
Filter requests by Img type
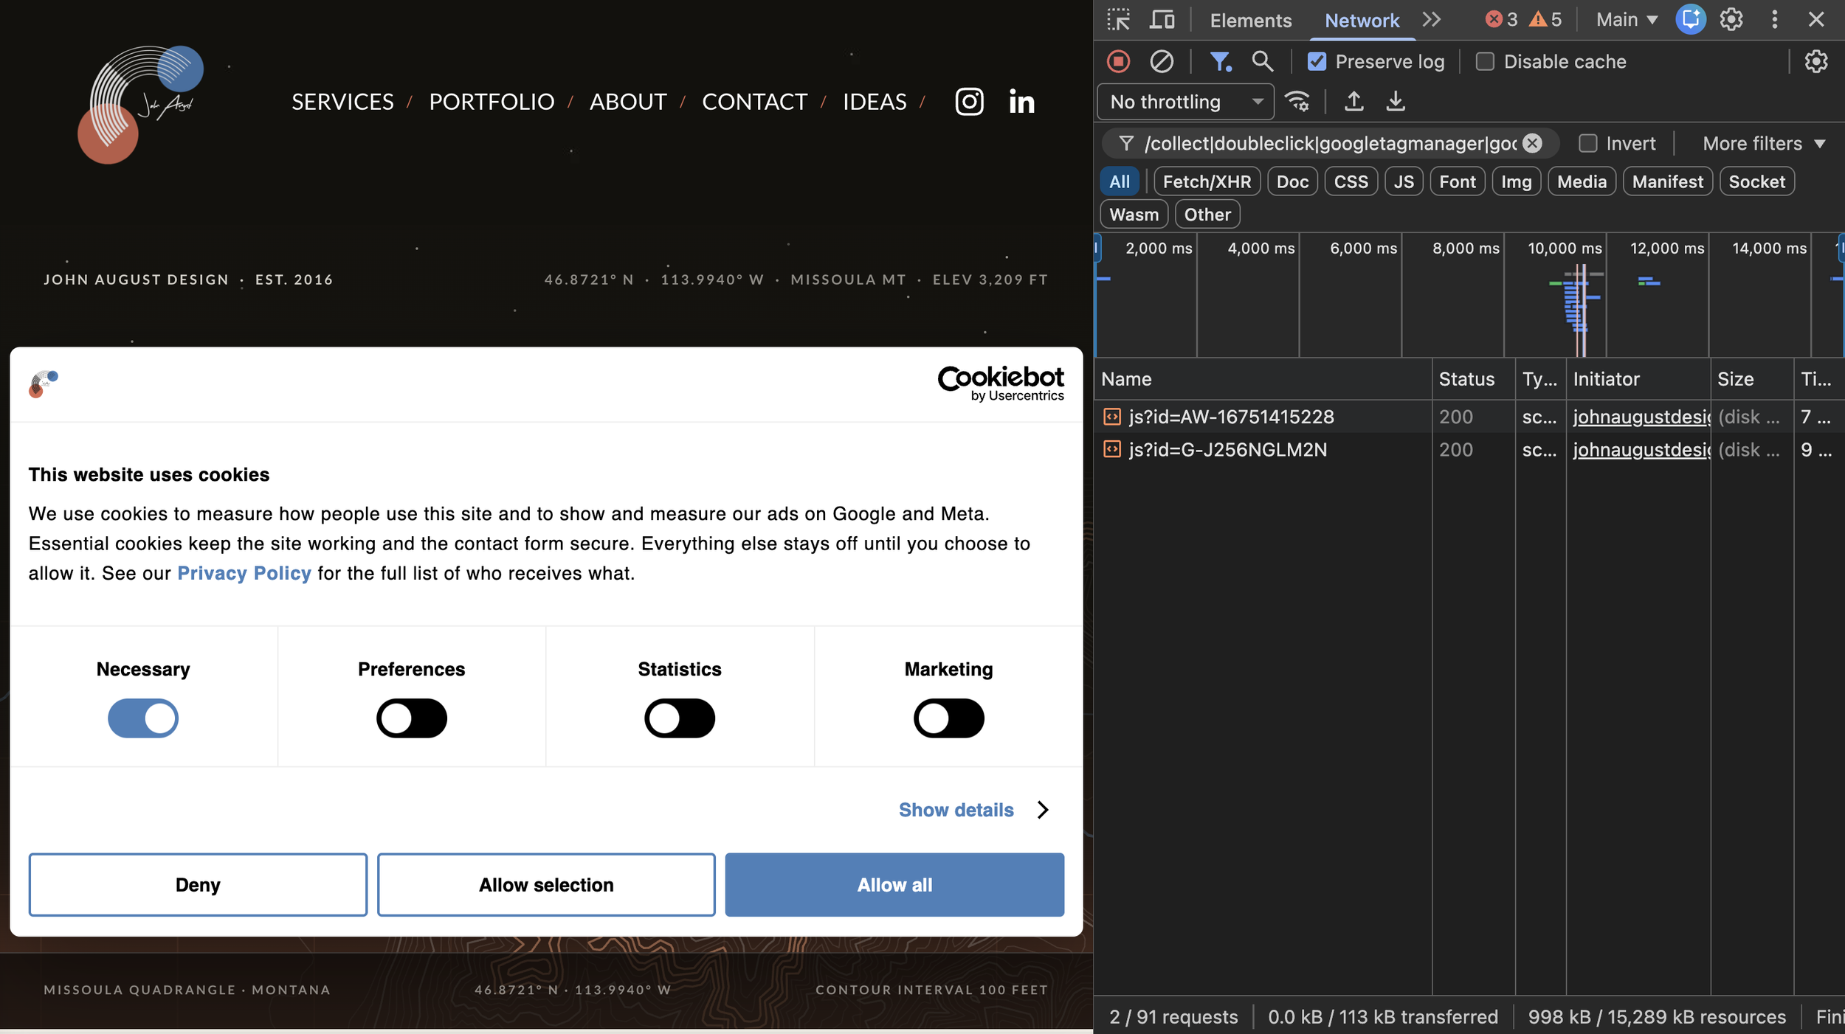click(1516, 181)
